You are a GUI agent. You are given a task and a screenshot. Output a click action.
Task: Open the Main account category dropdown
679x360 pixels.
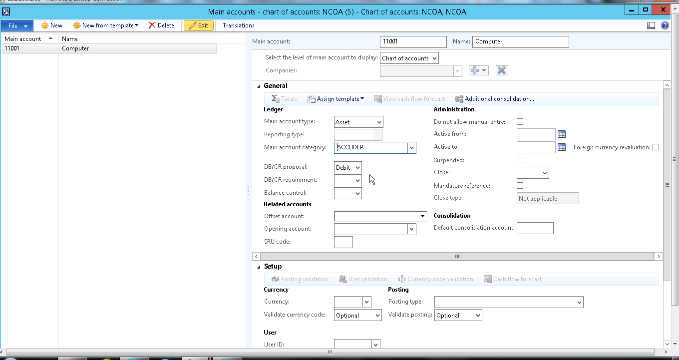pyautogui.click(x=411, y=148)
